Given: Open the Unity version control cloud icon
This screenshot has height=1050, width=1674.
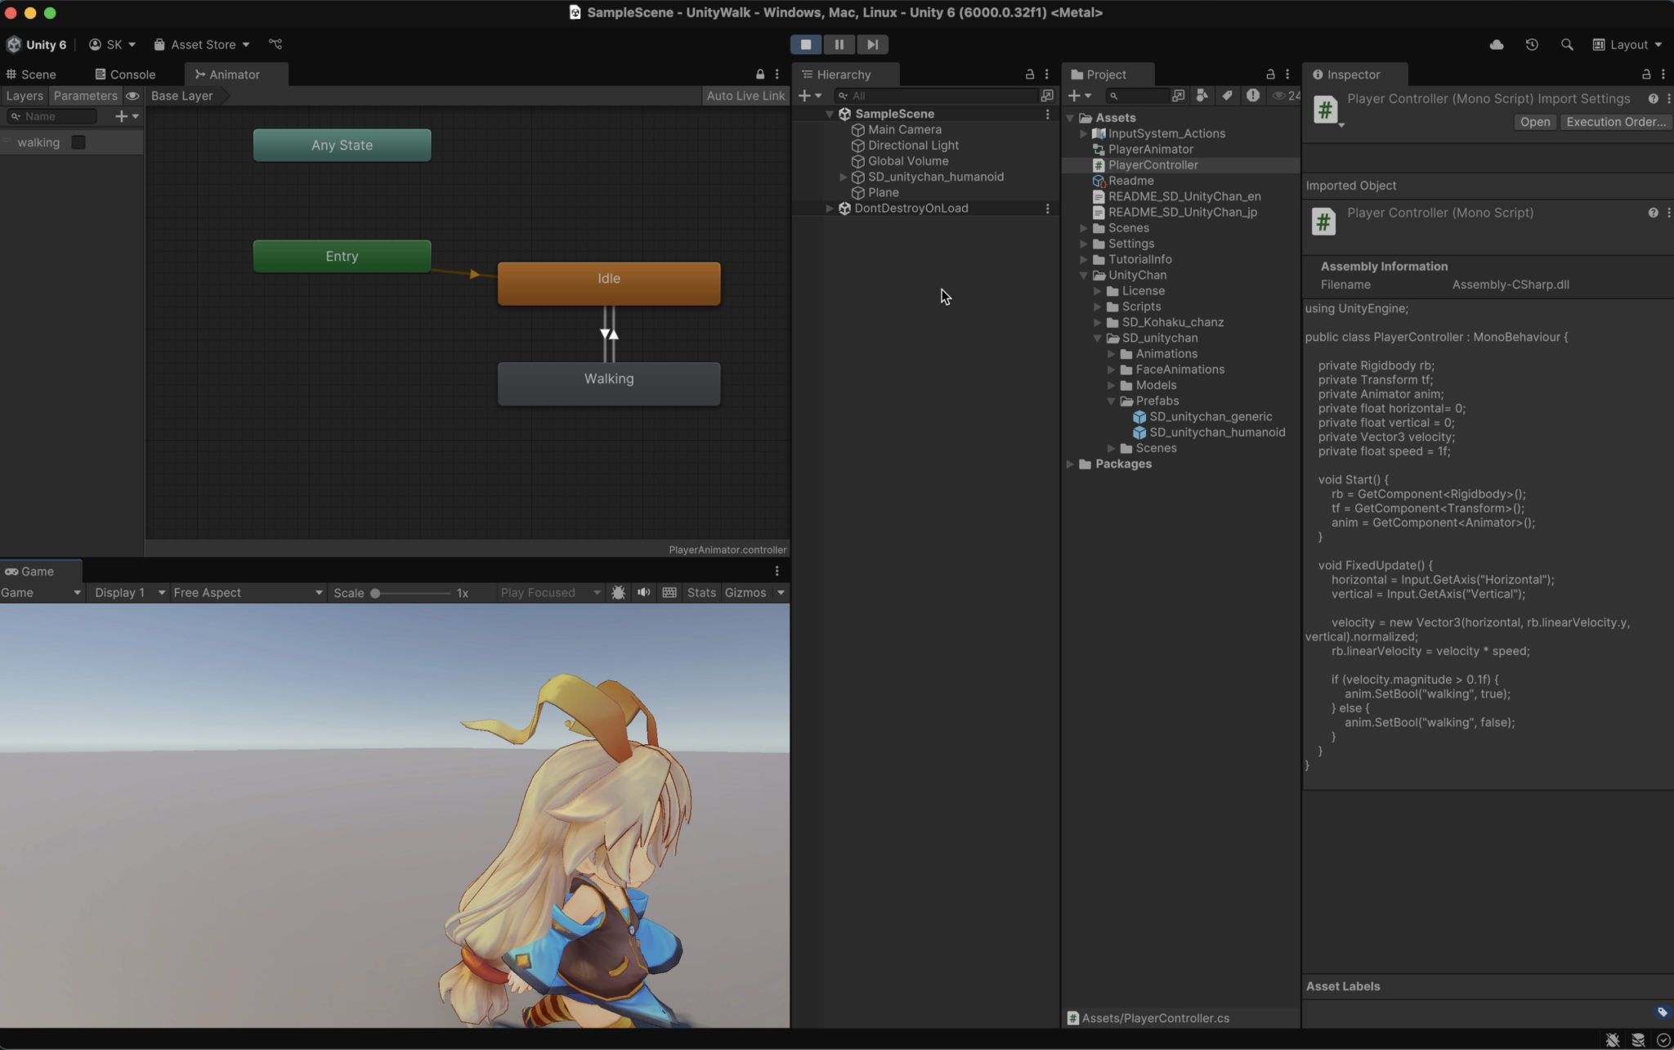Looking at the screenshot, I should [1497, 45].
